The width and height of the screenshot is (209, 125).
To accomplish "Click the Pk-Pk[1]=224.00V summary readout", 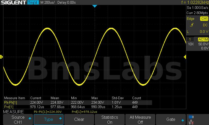I will pyautogui.click(x=48, y=112).
